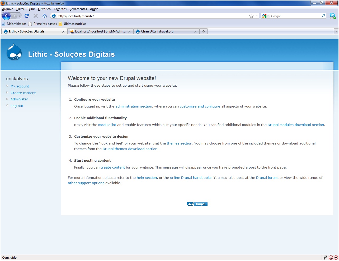This screenshot has width=339, height=261.
Task: Click the 'Powered by Drupal' badge in footer
Action: 197,204
